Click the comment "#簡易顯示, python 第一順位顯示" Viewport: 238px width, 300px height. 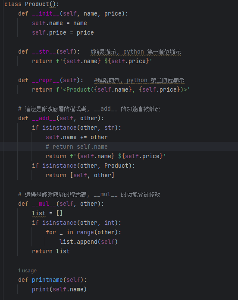coord(136,52)
